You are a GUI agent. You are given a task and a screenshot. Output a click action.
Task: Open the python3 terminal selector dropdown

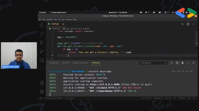(x=153, y=63)
